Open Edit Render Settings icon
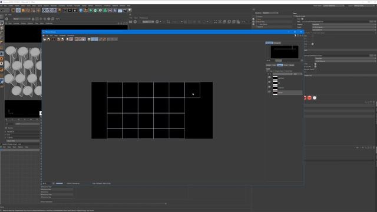Screen dimensions: 377x212 coord(75,11)
